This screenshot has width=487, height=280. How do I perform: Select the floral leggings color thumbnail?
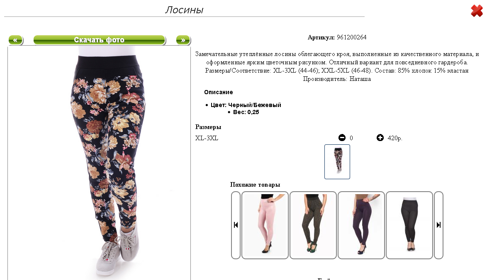[337, 161]
